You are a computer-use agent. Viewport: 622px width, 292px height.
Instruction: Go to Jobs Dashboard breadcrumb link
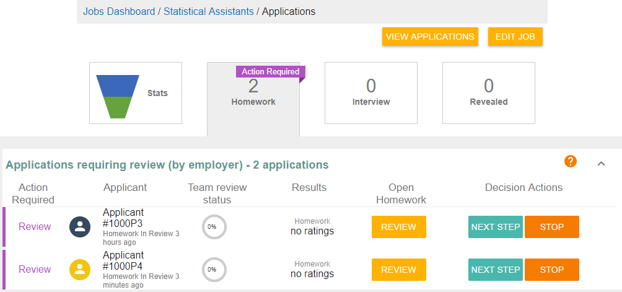[x=119, y=12]
